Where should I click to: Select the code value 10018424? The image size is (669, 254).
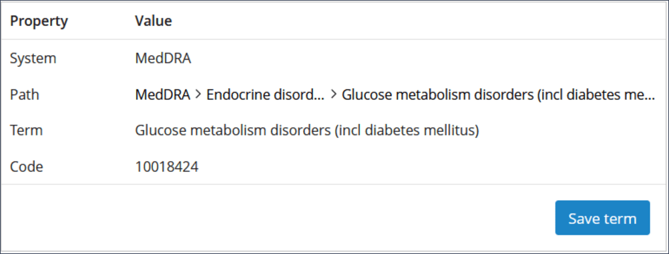[166, 167]
